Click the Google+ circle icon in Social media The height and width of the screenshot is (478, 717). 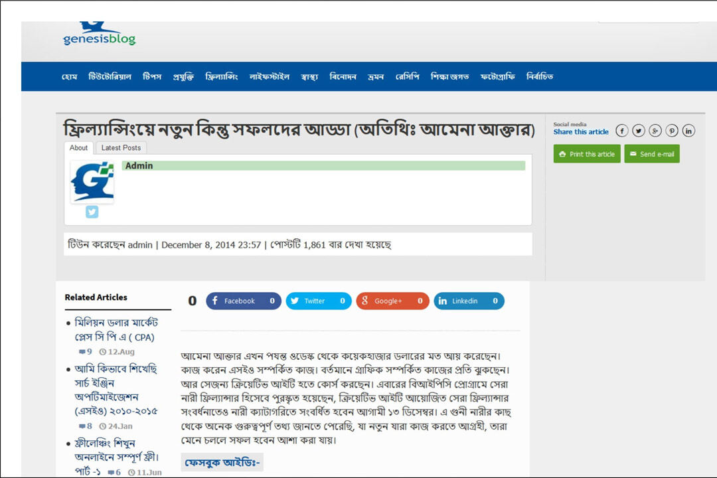click(655, 131)
